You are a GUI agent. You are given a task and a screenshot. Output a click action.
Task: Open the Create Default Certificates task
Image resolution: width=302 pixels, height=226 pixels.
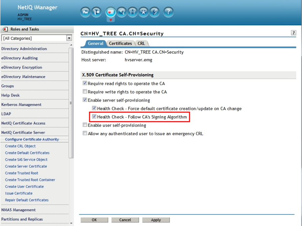click(x=27, y=153)
